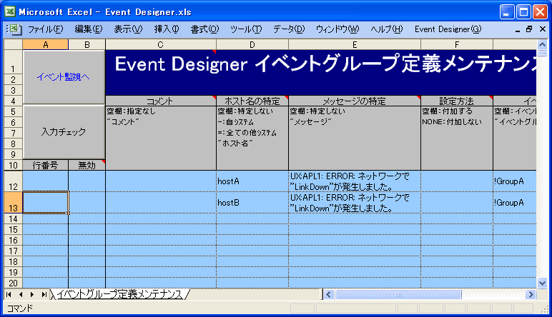Click the メッセージの特定 heading cell
Viewport: 552px width, 317px height.
[355, 101]
